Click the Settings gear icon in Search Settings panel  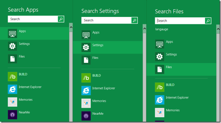pyautogui.click(x=86, y=47)
